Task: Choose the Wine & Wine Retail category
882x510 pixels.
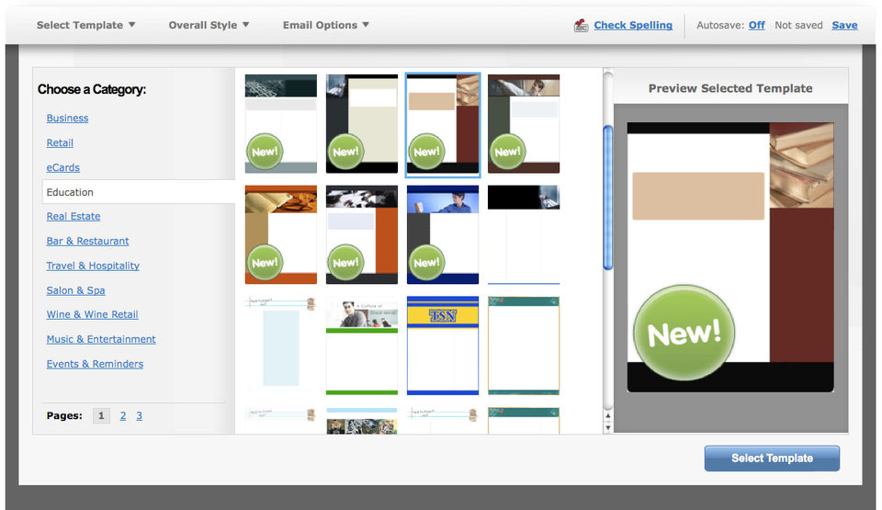Action: (92, 314)
